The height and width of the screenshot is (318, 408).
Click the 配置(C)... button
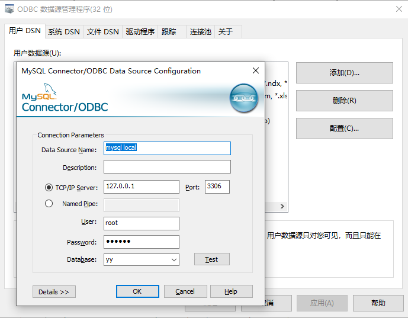click(345, 129)
